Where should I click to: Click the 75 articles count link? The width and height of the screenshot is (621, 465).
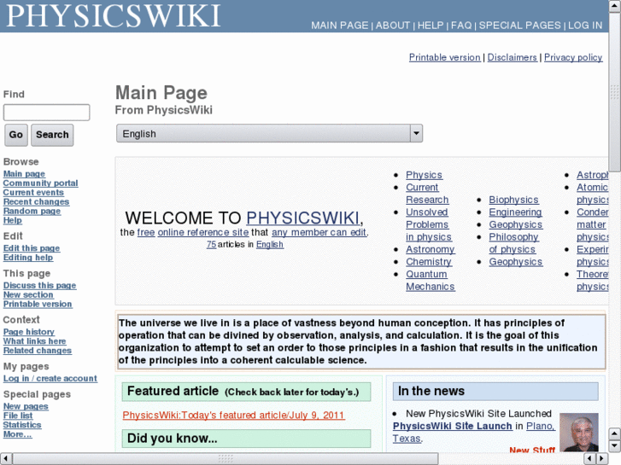click(211, 245)
